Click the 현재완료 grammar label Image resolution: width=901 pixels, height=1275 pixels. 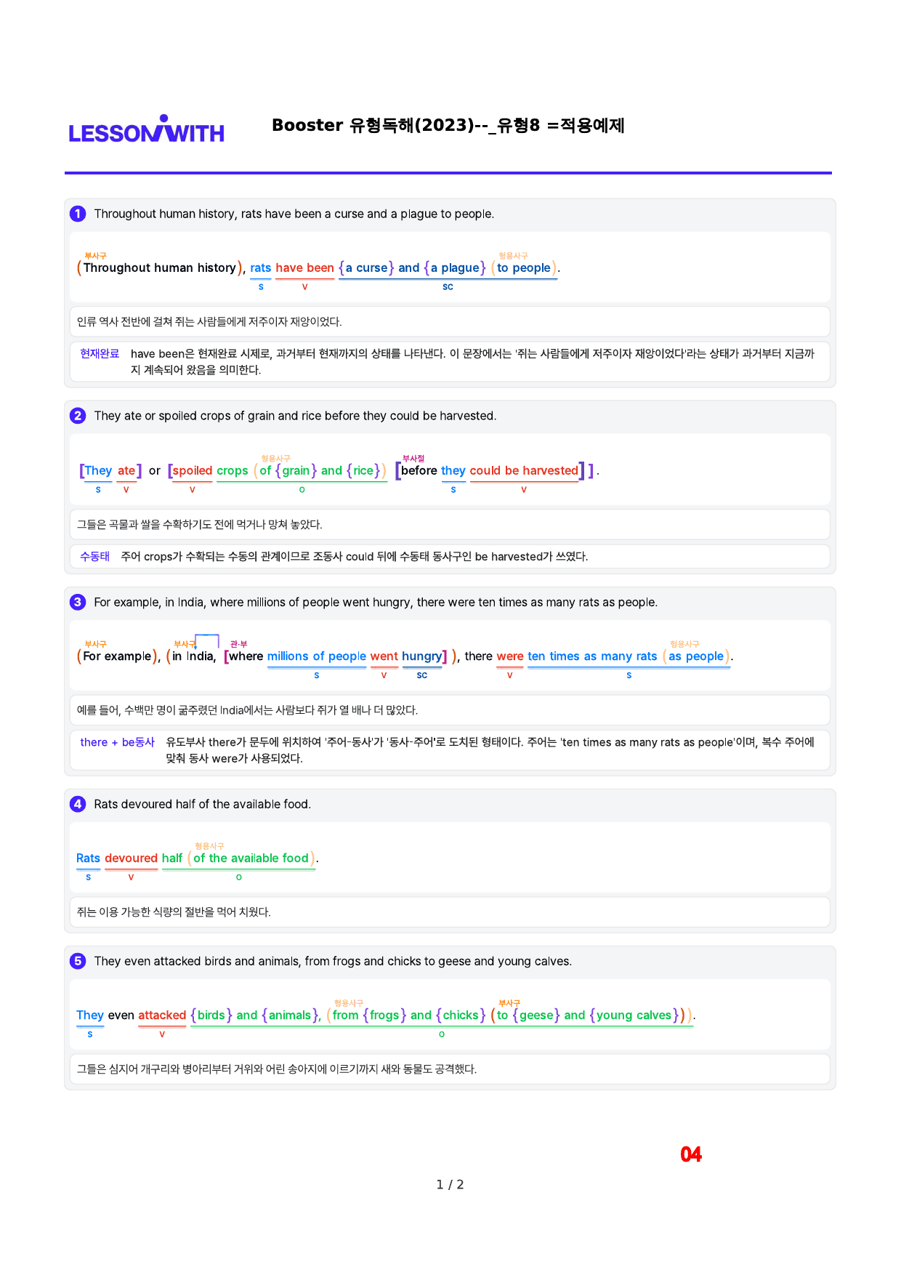click(100, 353)
